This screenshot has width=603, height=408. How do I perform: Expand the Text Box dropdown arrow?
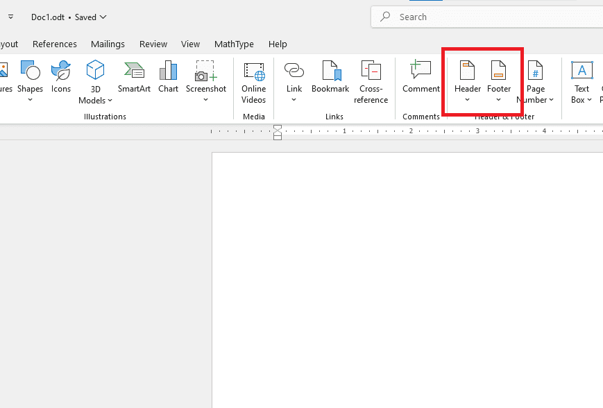(x=589, y=100)
